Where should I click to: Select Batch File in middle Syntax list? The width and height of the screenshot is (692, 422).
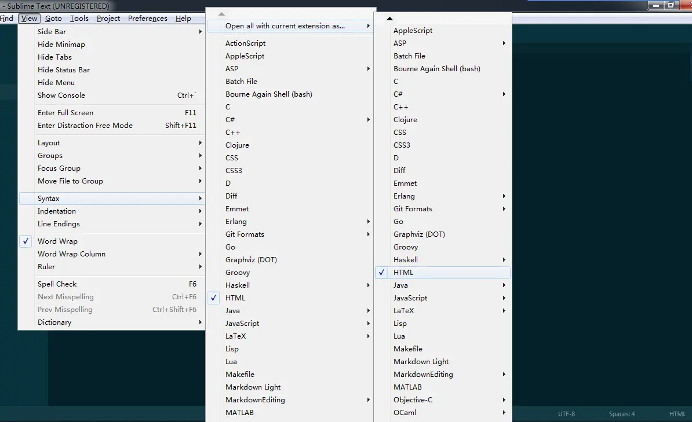pos(290,82)
